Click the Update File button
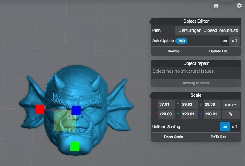The width and height of the screenshot is (245, 166). tap(218, 51)
